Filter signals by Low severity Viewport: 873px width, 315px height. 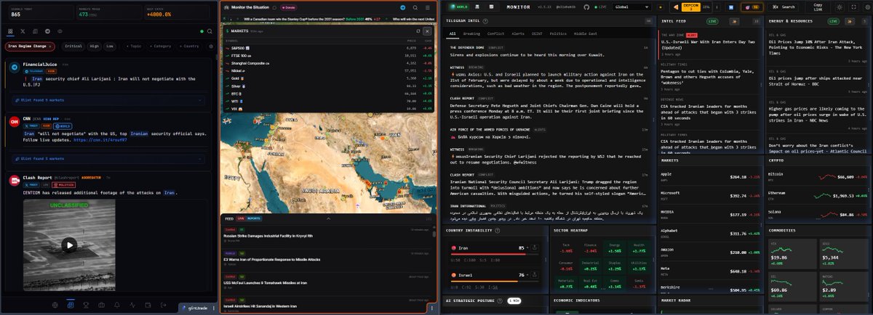tap(110, 46)
